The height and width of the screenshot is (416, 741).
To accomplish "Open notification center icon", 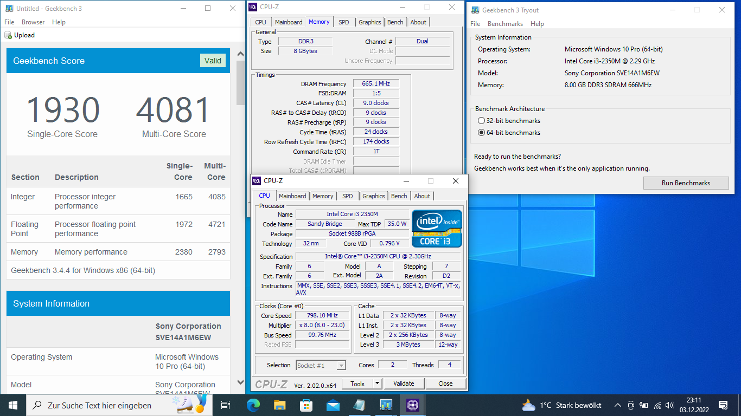I will click(723, 405).
